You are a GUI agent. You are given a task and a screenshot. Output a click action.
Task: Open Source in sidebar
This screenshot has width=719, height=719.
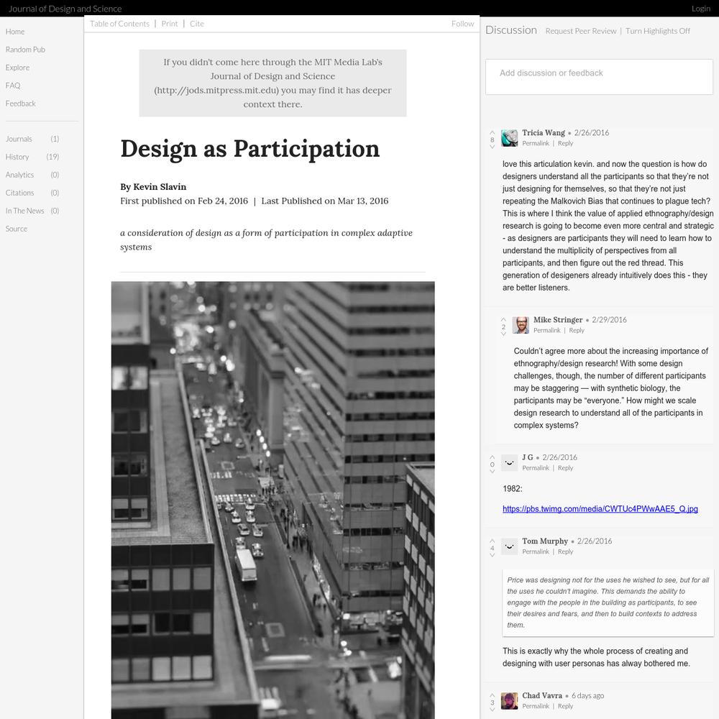[x=17, y=229]
